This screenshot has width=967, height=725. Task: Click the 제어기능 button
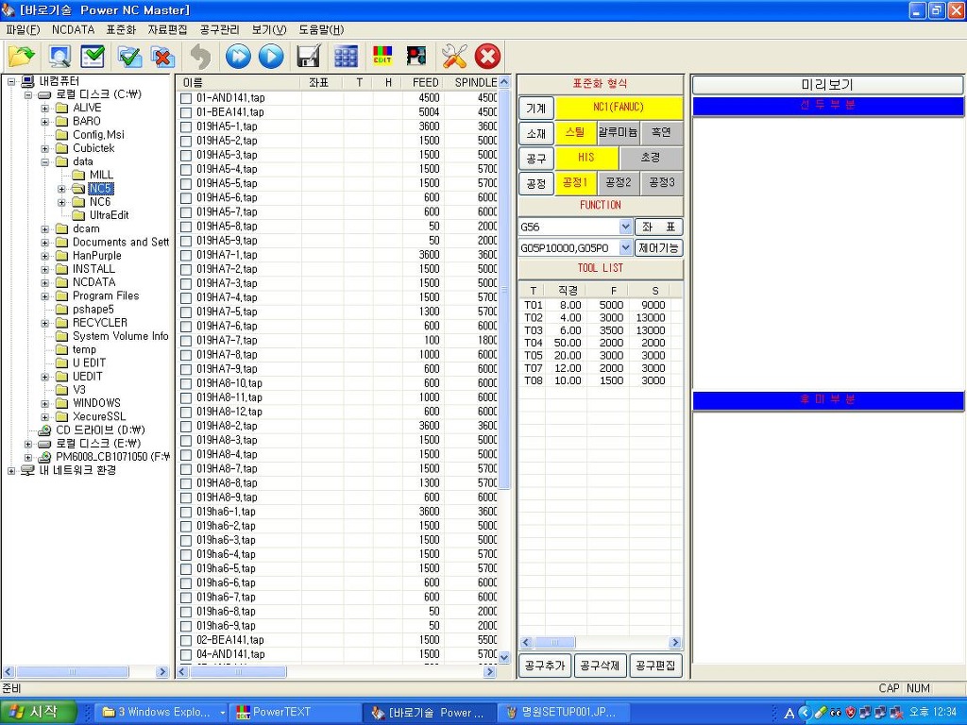[x=658, y=248]
